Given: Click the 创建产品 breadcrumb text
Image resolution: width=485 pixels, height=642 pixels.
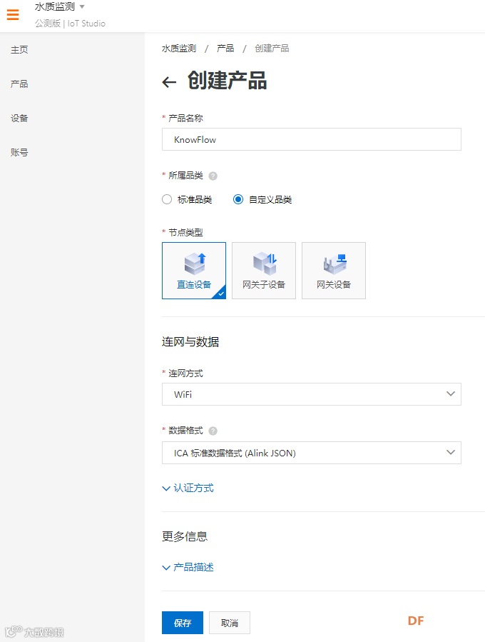Looking at the screenshot, I should tap(272, 49).
